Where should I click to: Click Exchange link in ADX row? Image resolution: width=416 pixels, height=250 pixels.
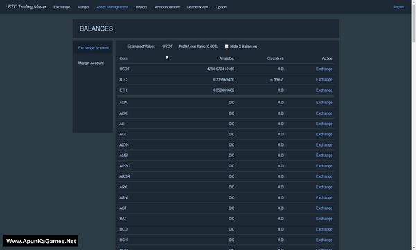tap(324, 113)
